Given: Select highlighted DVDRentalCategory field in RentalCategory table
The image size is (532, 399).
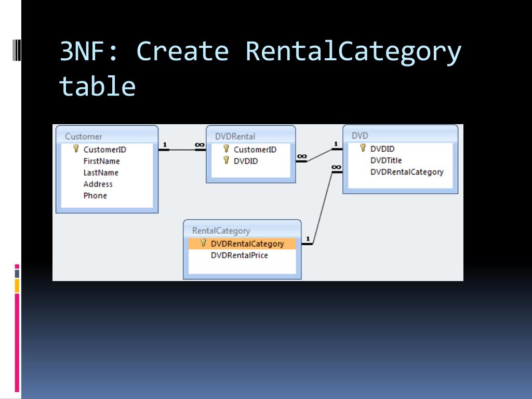Looking at the screenshot, I should tap(242, 244).
